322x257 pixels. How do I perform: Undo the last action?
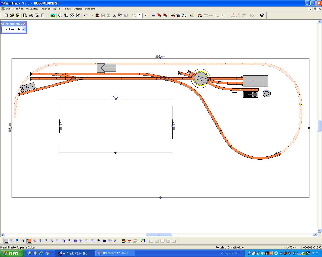86,15
